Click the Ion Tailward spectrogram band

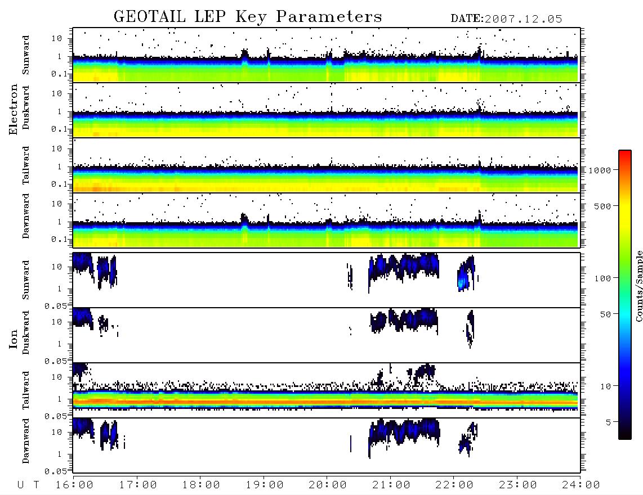(x=325, y=400)
